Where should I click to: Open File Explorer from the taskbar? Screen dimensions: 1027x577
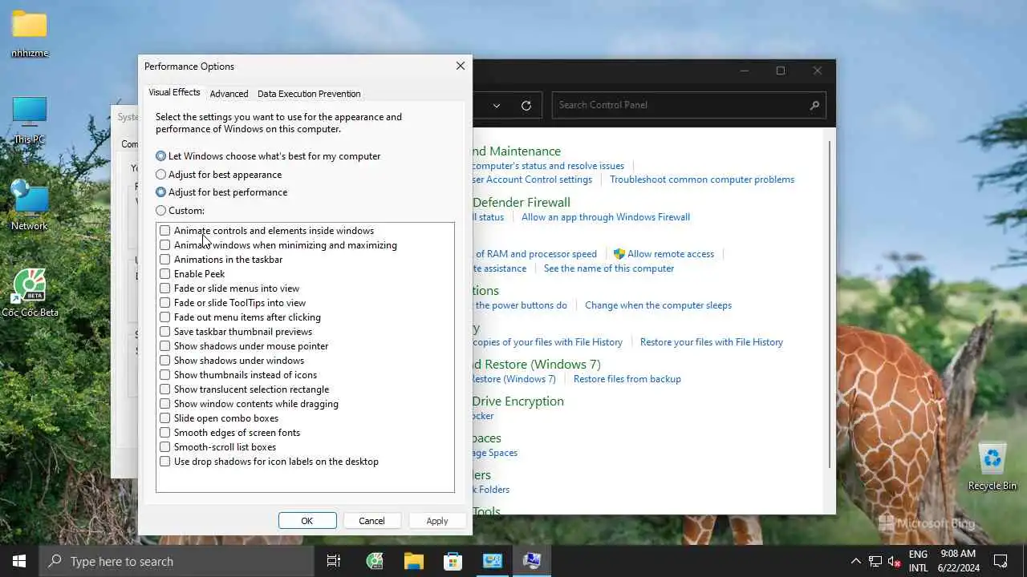pos(413,561)
